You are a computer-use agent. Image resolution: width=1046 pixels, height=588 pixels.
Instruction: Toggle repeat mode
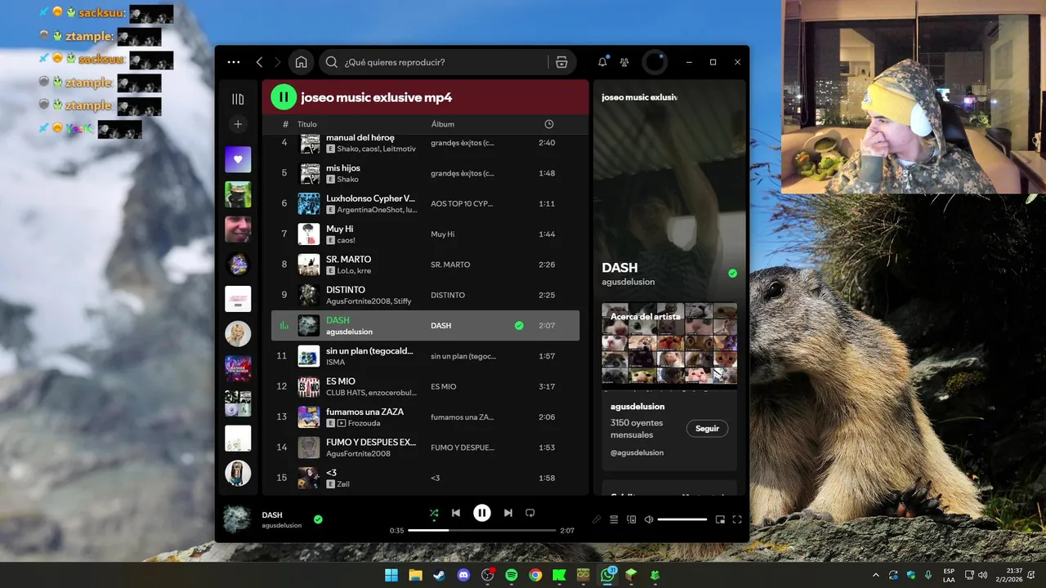click(x=530, y=513)
